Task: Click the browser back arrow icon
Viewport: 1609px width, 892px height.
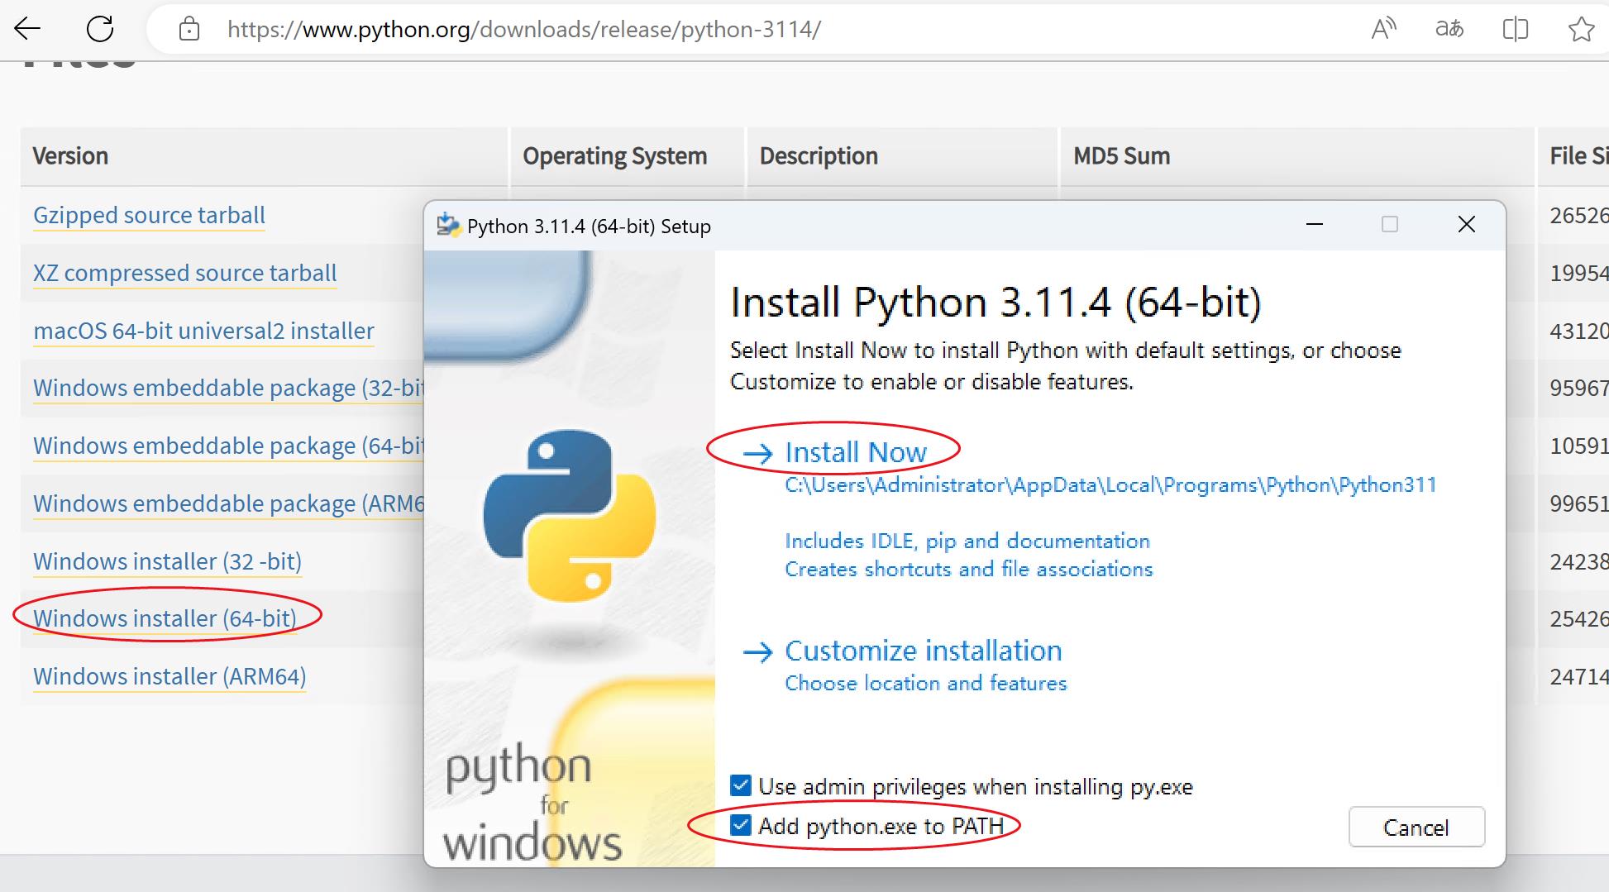Action: [27, 29]
